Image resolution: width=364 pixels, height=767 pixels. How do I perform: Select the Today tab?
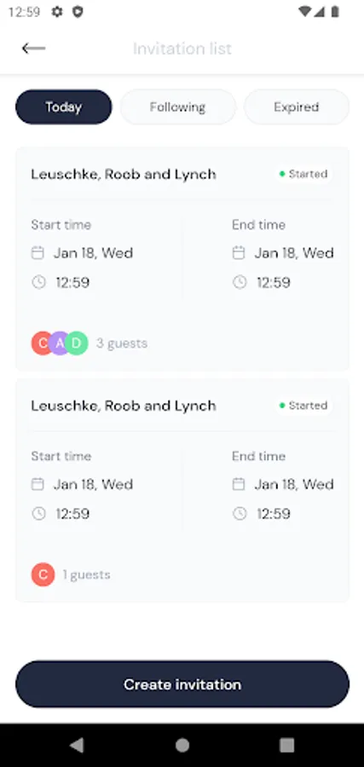pyautogui.click(x=64, y=107)
